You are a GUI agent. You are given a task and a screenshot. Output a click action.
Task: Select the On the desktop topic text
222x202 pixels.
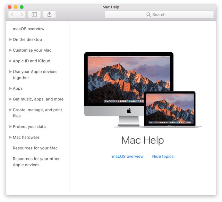tap(27, 39)
